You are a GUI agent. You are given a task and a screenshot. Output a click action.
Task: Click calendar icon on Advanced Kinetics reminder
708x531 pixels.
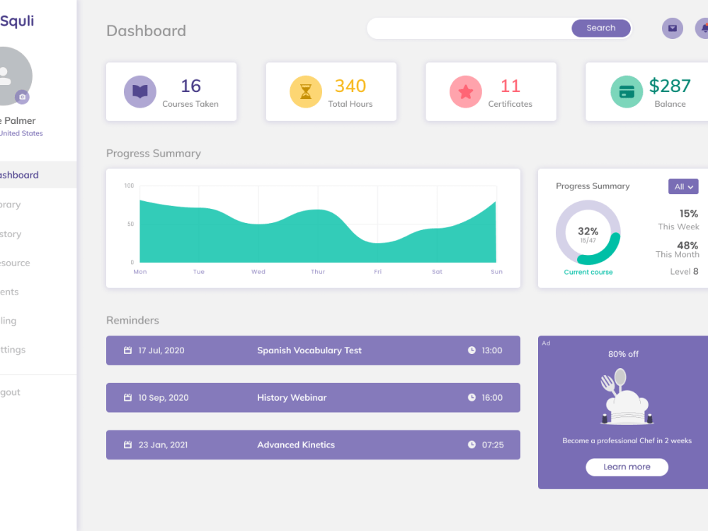127,445
